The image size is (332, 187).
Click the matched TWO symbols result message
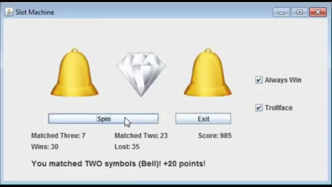pos(118,164)
